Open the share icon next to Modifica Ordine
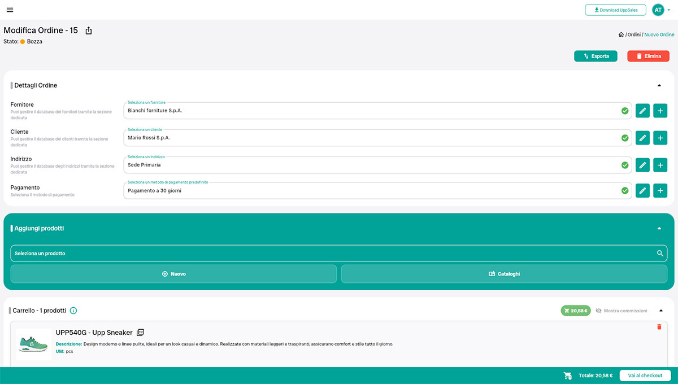678x384 pixels. 89,30
